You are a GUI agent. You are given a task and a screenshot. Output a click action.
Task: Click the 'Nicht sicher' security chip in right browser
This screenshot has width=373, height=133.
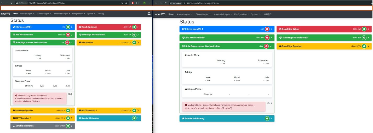176,3
